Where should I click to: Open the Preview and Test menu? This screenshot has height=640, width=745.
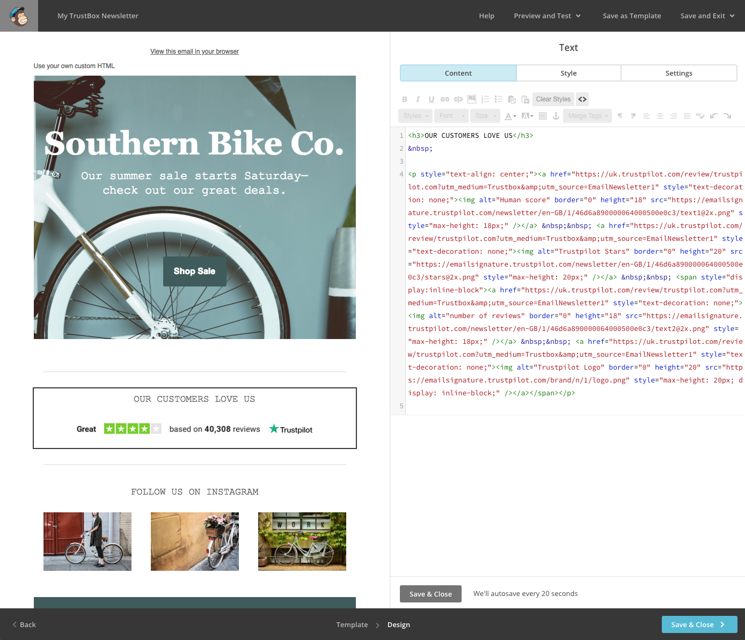click(547, 16)
